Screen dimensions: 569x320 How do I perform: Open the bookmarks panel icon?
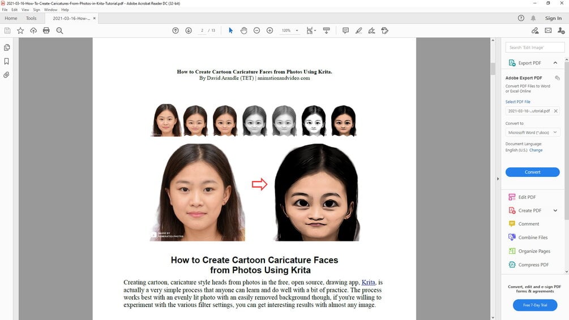coord(7,61)
